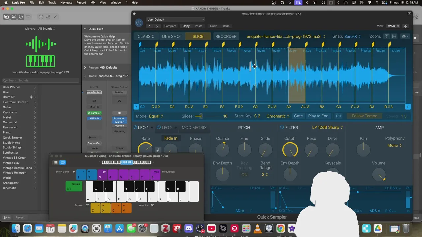The image size is (422, 237).
Task: Select the Drum Kit library category
Action: 9,97
